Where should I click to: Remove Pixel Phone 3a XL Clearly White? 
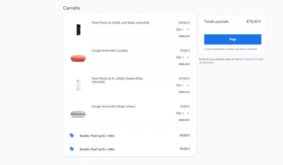click(x=184, y=92)
